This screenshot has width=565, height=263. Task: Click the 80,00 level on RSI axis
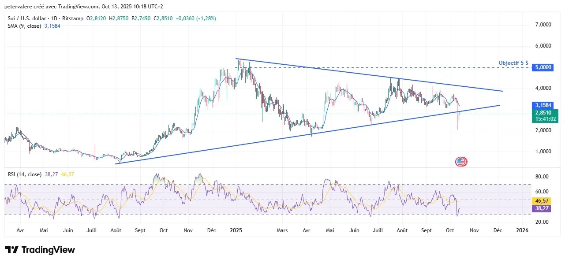coord(541,177)
